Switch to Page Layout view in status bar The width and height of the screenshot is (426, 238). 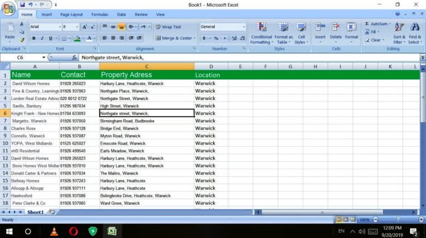point(346,219)
